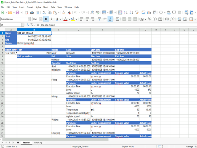
Task: Align cell text left
Action: click(x=82, y=19)
